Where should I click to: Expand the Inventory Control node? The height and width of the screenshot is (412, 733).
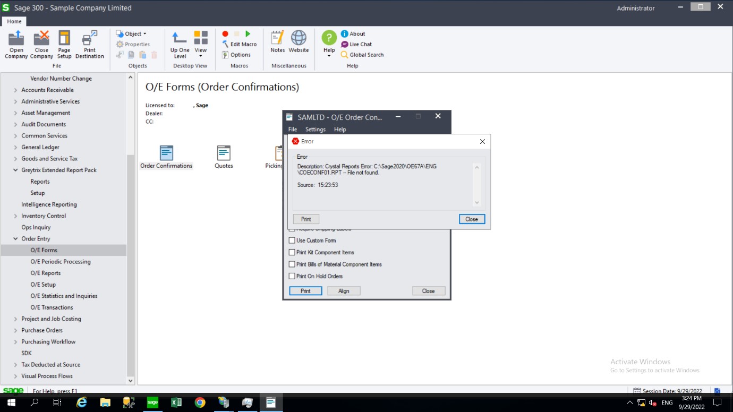click(x=15, y=216)
